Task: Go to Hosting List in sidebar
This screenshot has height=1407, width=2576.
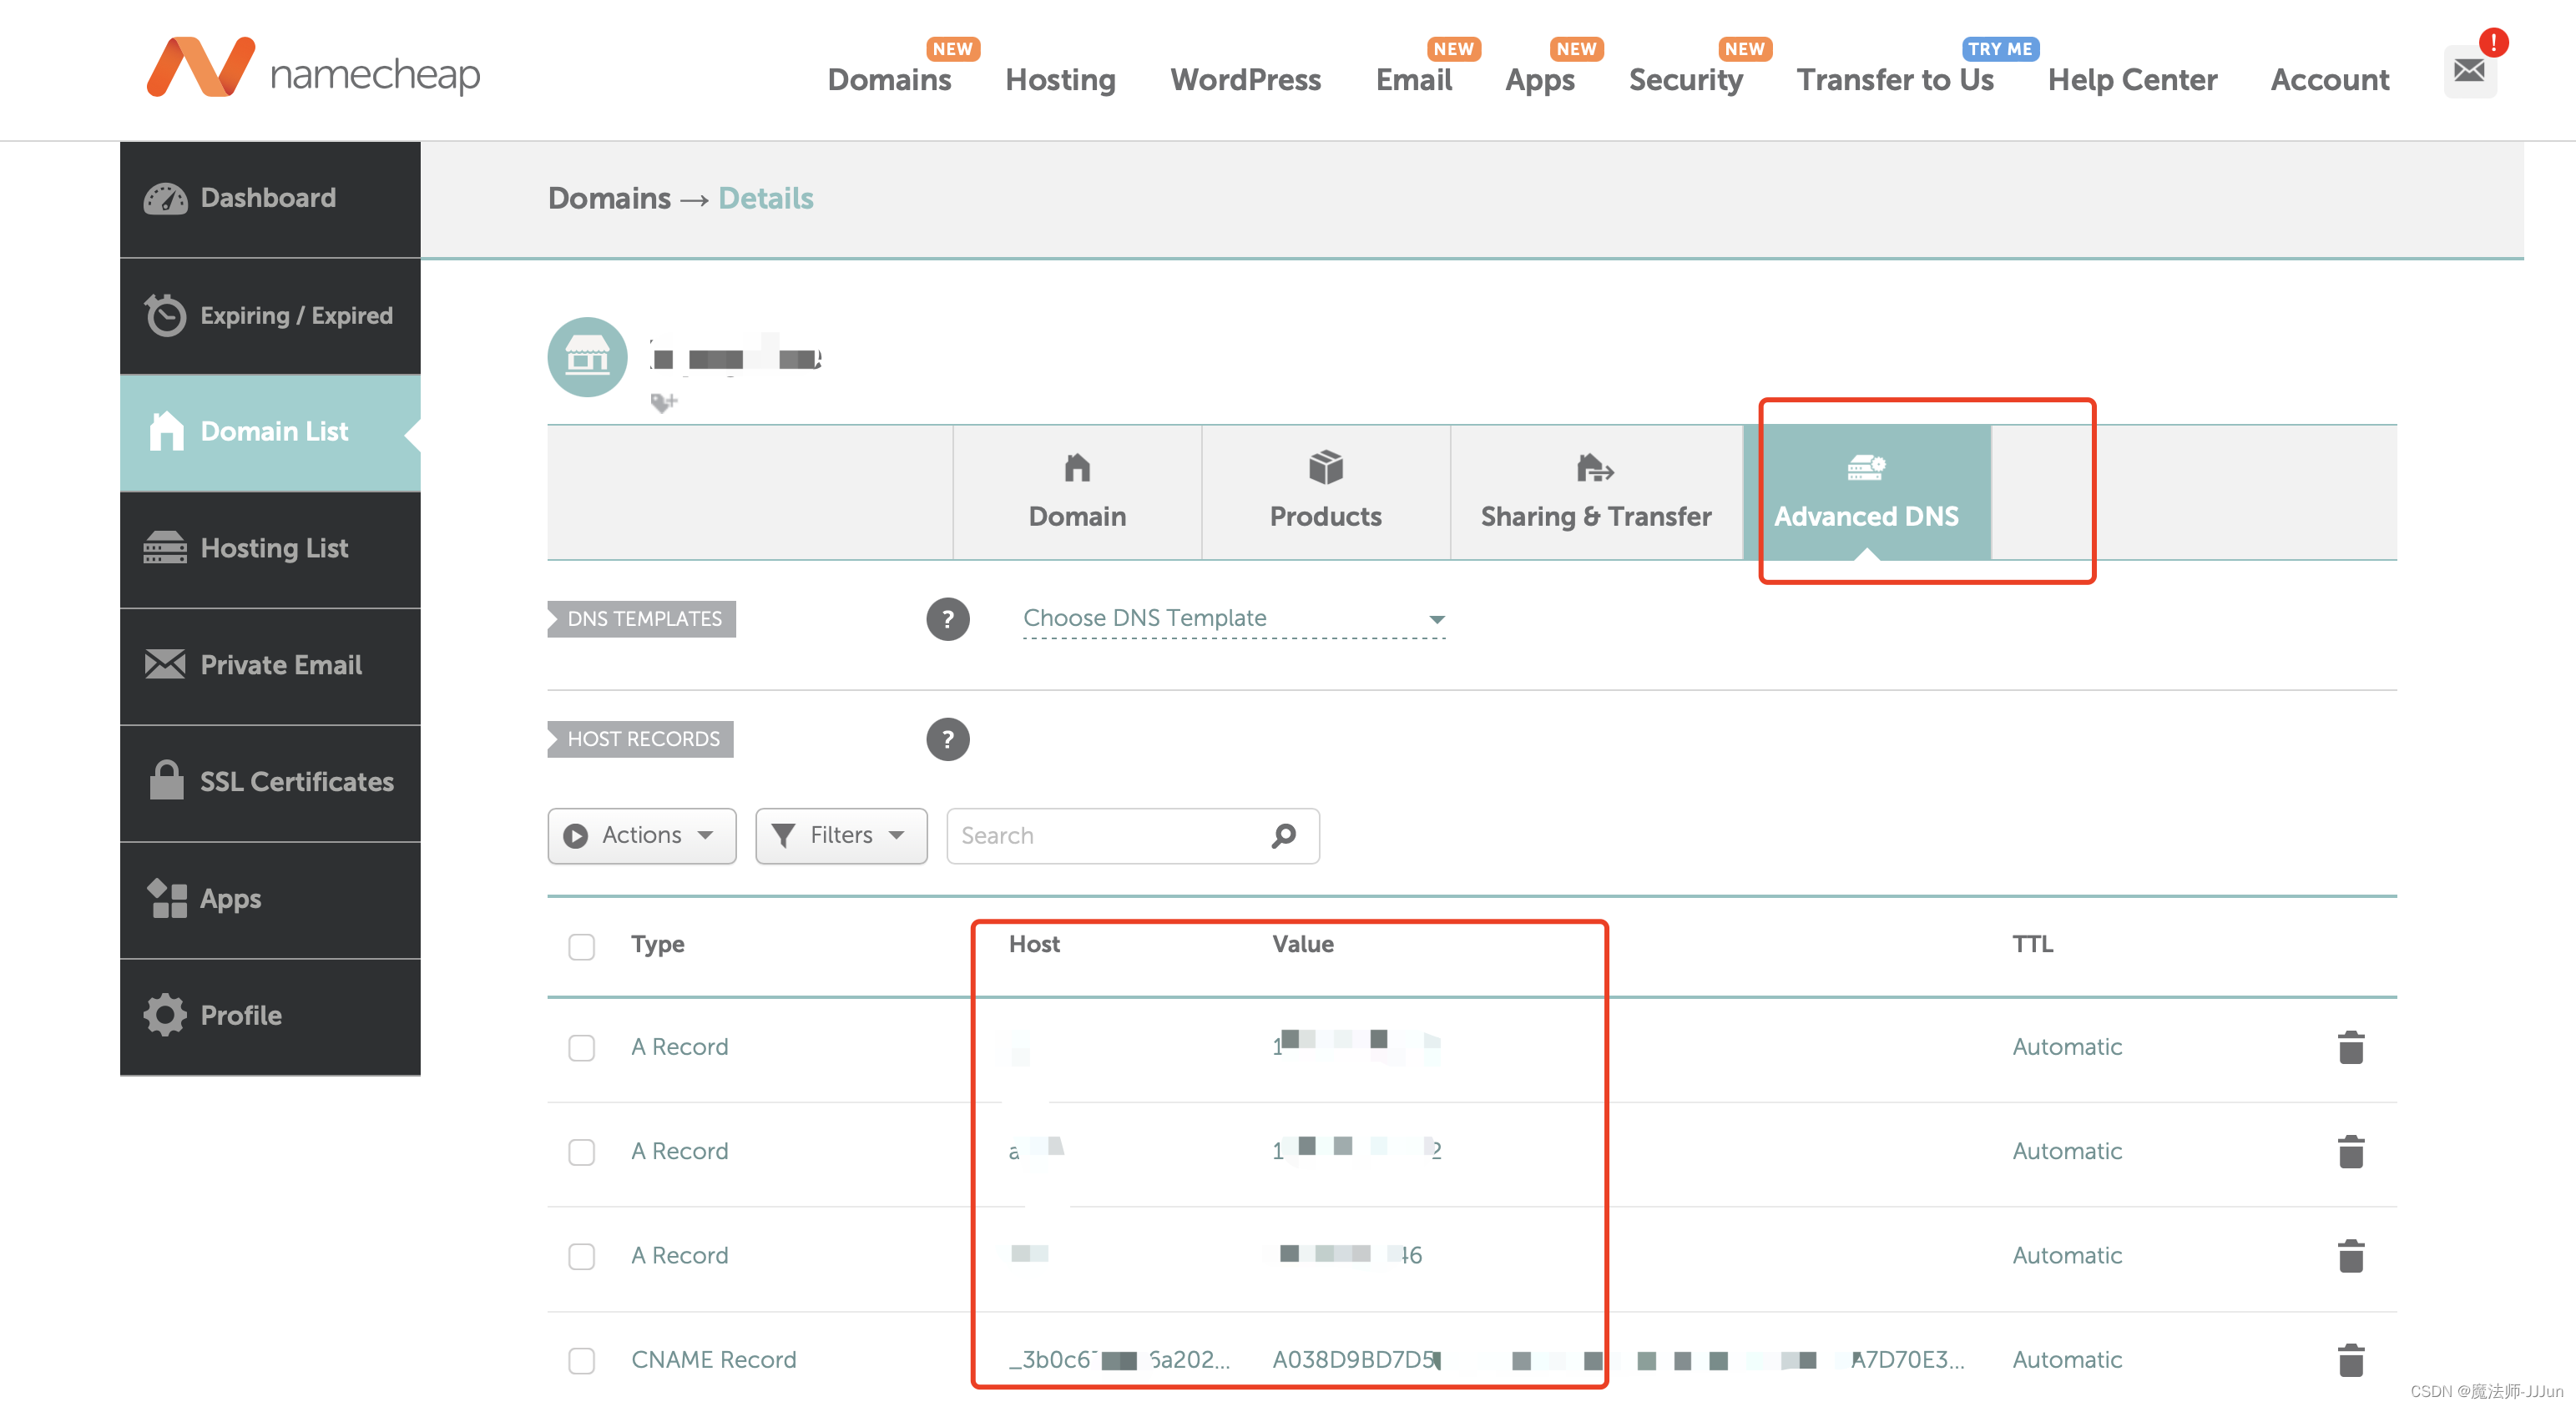Action: (x=270, y=549)
